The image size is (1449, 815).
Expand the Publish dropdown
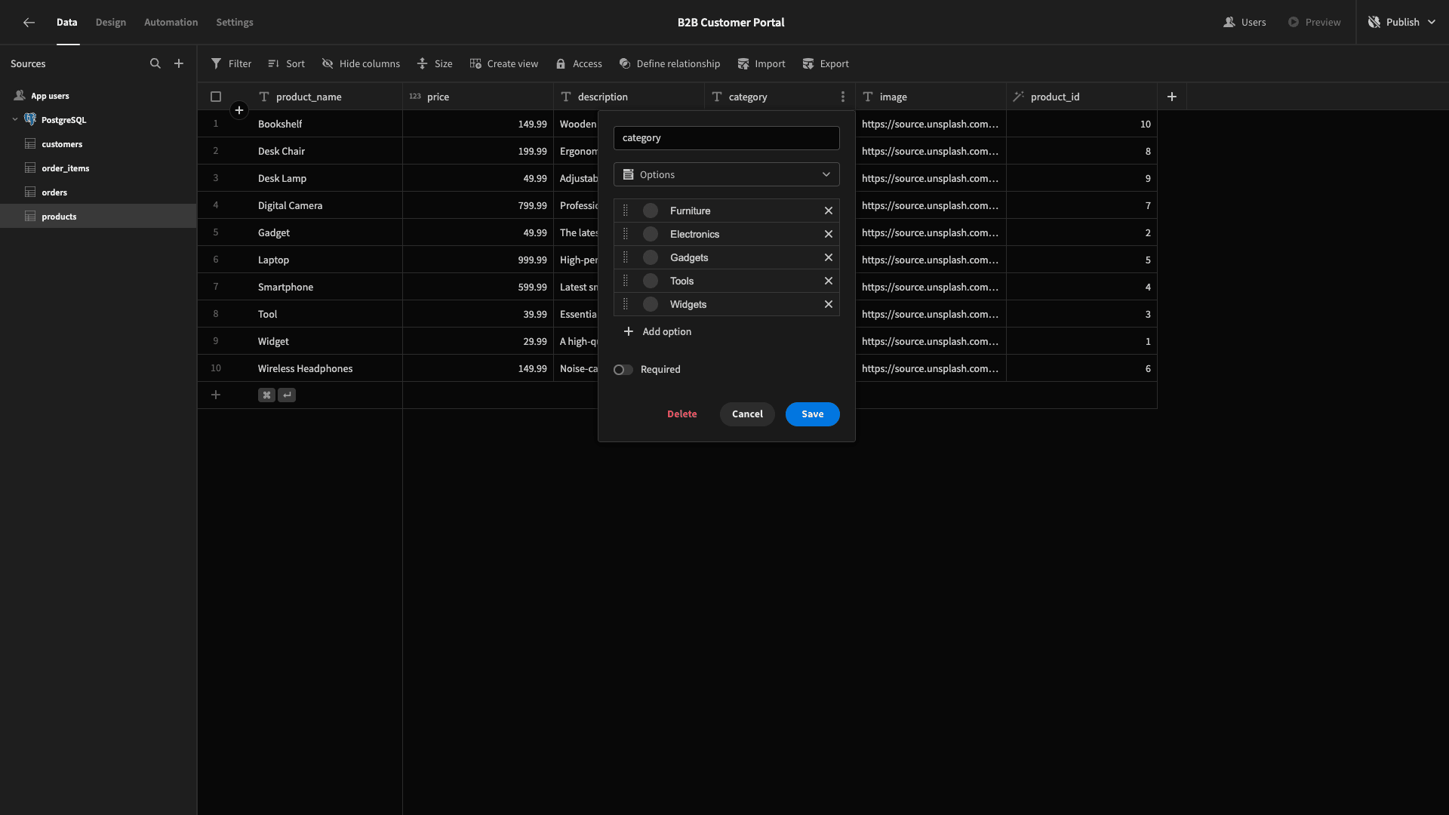point(1432,23)
